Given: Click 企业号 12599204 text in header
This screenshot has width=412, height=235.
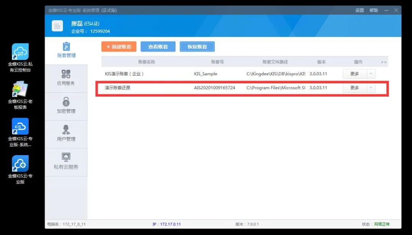Looking at the screenshot, I should [x=91, y=31].
